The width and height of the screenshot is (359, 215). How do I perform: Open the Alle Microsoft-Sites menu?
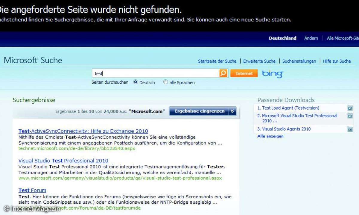click(x=343, y=38)
